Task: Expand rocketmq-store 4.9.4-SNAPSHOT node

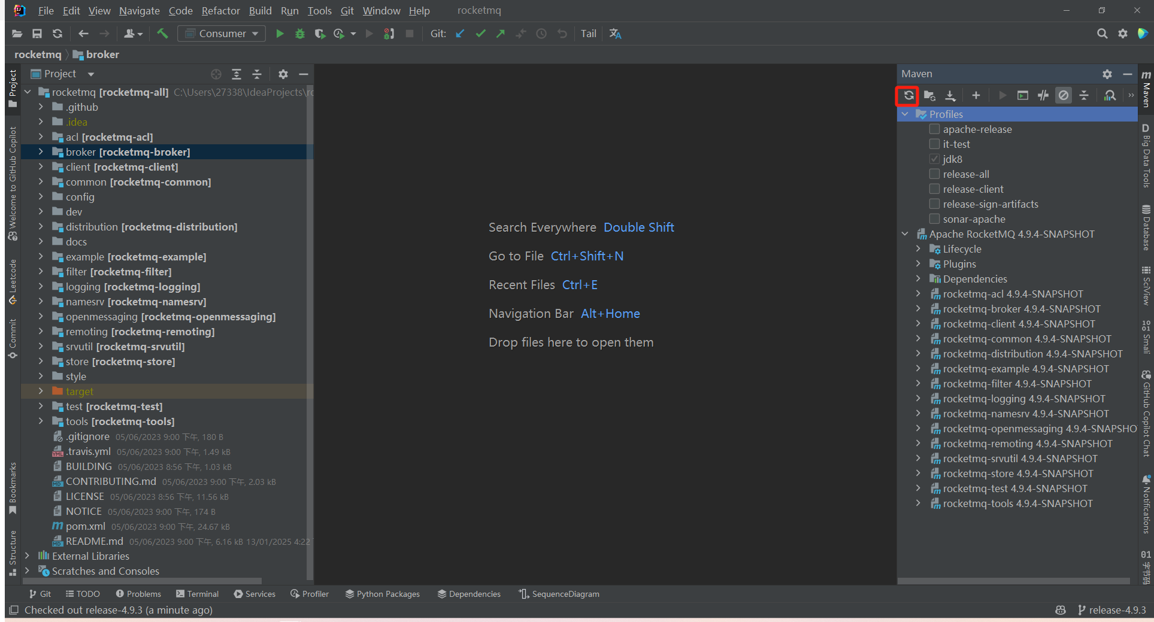Action: pos(918,473)
